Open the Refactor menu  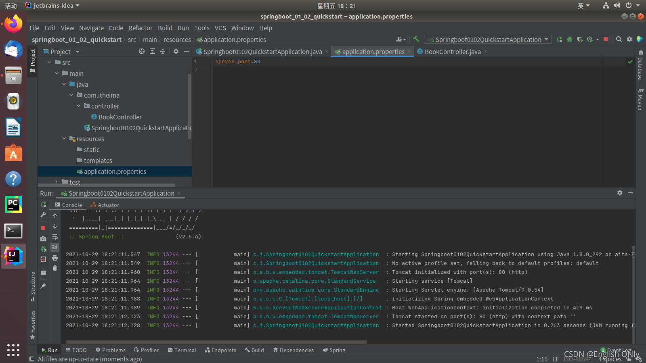(140, 28)
